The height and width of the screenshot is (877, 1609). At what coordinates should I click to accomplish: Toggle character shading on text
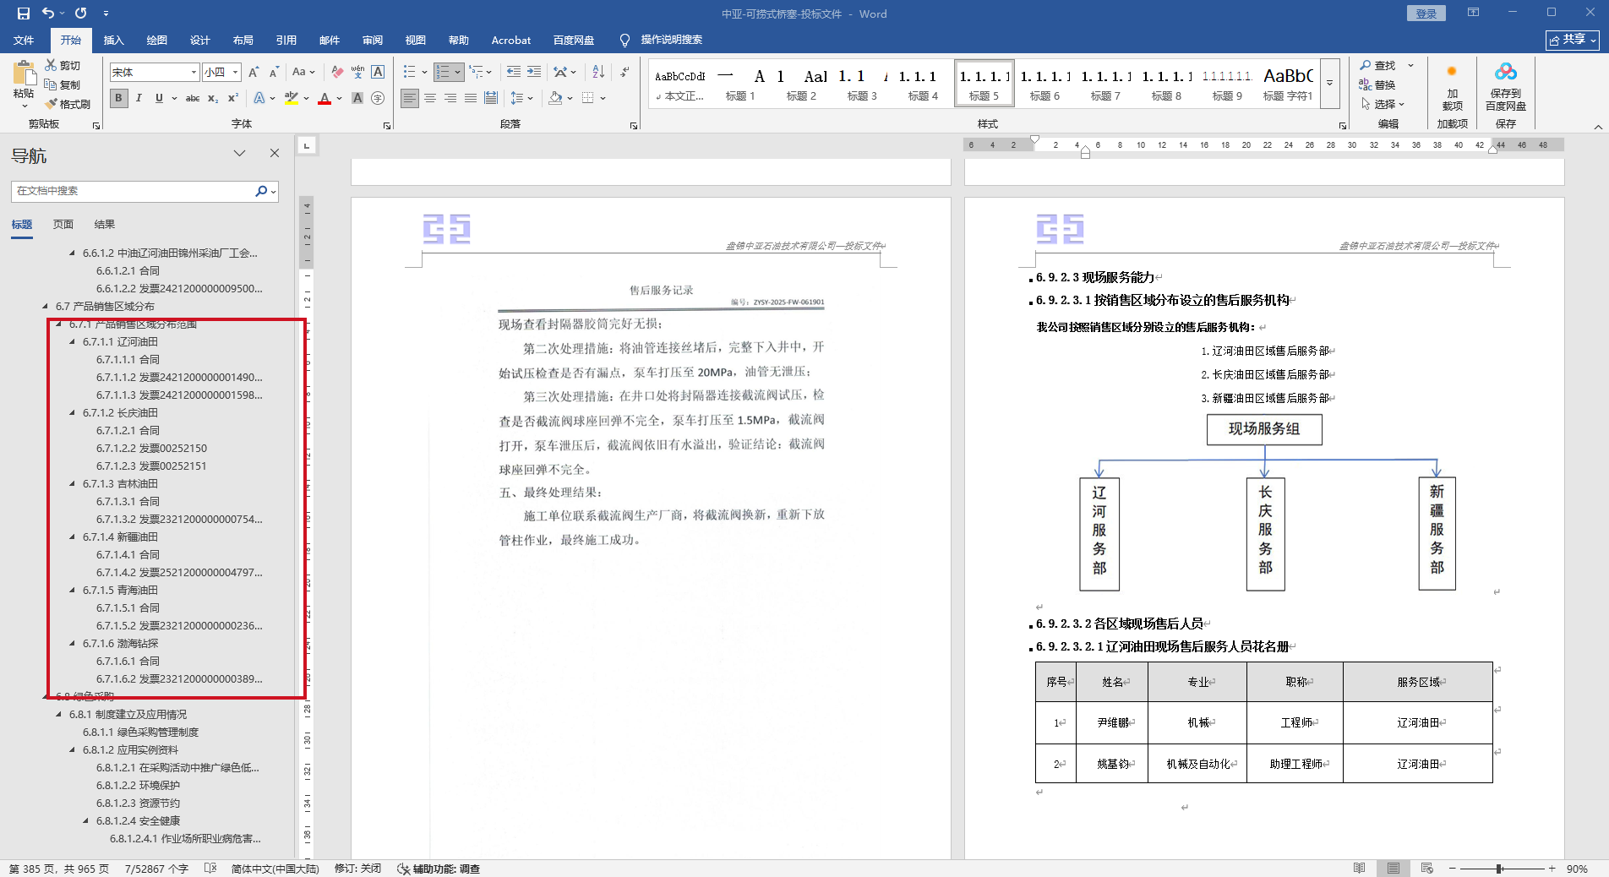point(357,98)
